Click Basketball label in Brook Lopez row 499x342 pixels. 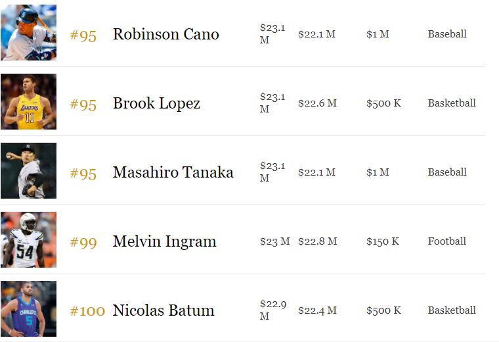[x=452, y=103]
